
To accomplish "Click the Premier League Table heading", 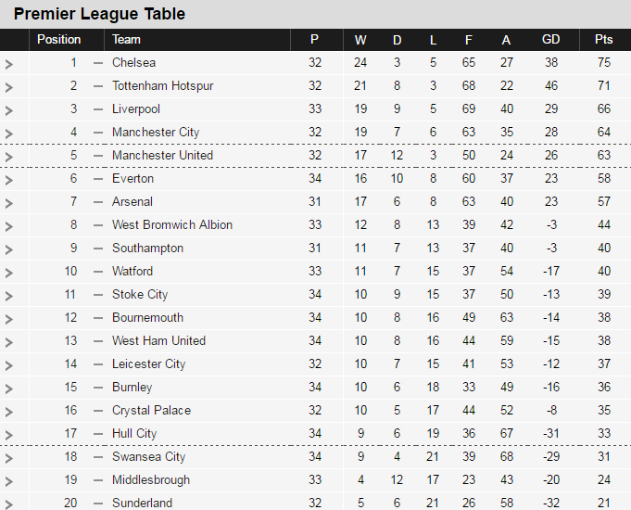I will (99, 14).
